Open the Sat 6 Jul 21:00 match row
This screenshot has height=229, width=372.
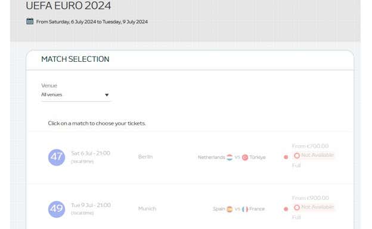[x=190, y=157]
